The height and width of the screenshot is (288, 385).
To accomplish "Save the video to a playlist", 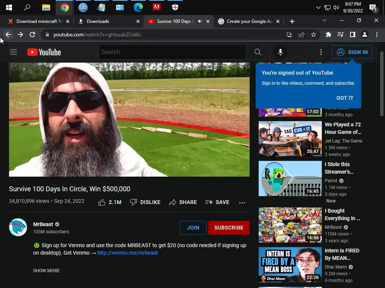I will pos(217,202).
